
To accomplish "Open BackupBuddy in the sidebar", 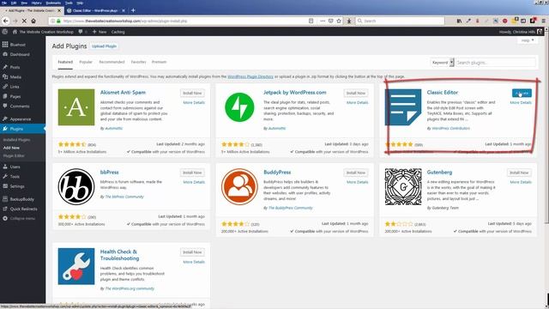I will click(x=21, y=199).
